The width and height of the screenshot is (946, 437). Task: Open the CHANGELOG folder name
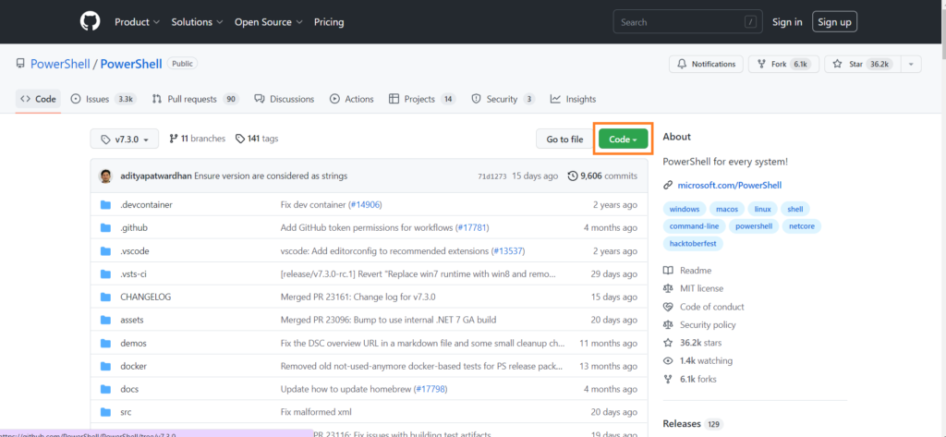pyautogui.click(x=146, y=297)
